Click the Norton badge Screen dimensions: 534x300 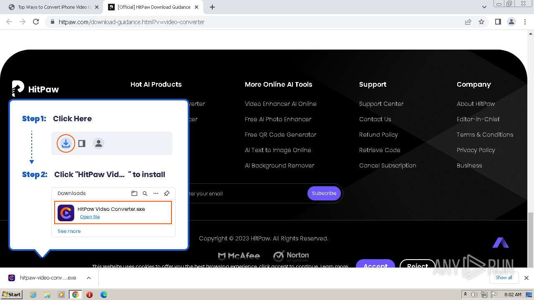click(x=291, y=256)
